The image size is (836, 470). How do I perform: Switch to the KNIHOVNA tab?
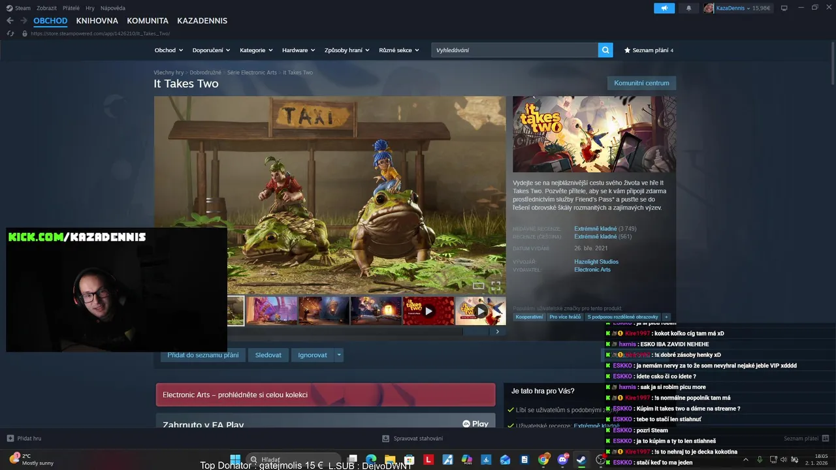point(97,21)
